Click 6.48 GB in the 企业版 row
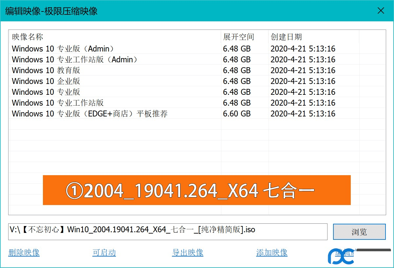The image size is (394, 268). point(237,81)
